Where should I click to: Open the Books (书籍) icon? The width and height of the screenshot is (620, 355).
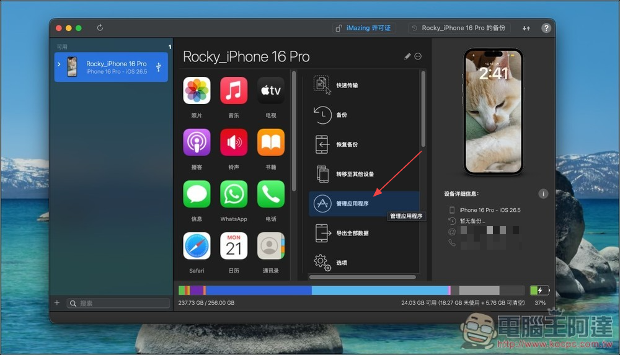[271, 142]
